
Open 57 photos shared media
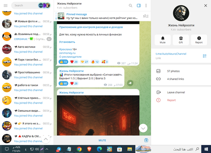pyautogui.click(x=181, y=71)
